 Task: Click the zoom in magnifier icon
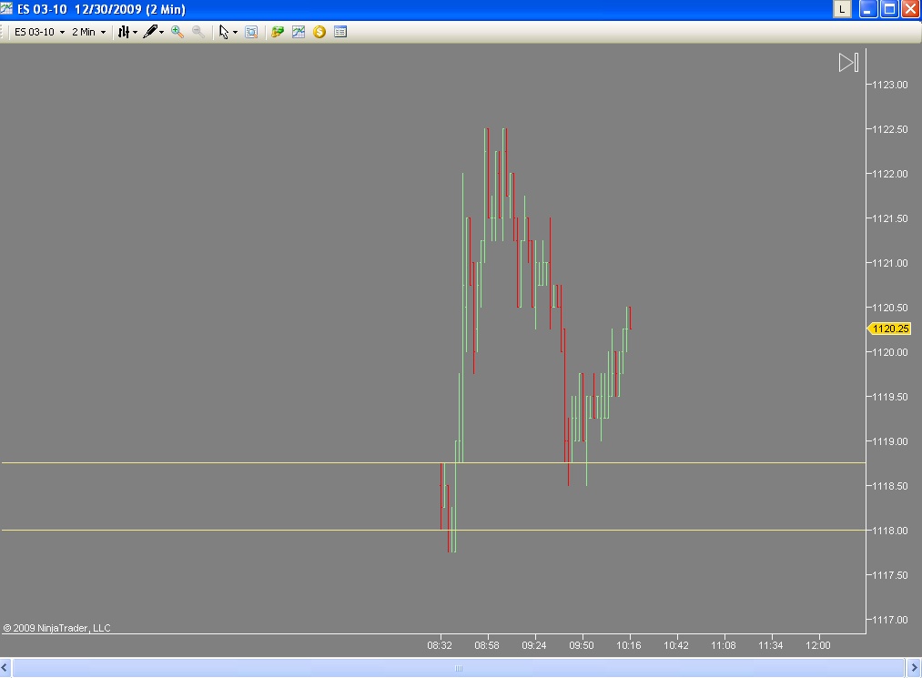click(177, 32)
